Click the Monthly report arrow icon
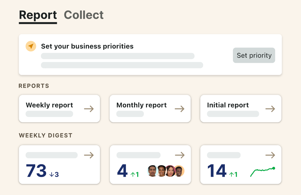Viewport: 301px width, 195px height. tap(179, 109)
